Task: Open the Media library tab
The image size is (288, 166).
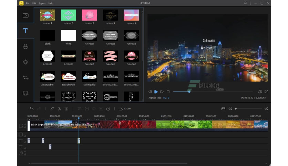Action: [x=25, y=15]
